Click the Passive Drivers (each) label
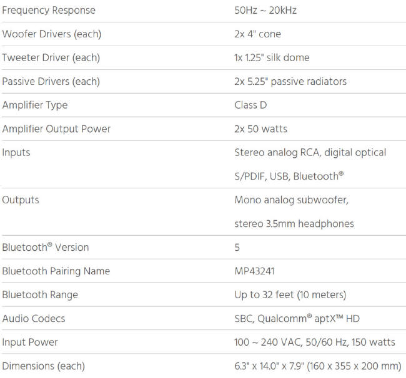Screen dimensions: 406x378 click(51, 82)
